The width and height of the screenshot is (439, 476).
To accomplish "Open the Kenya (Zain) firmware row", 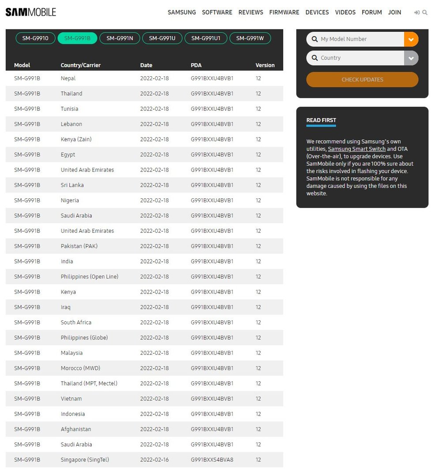I will pos(144,139).
